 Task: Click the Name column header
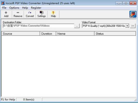[x=75, y=34]
